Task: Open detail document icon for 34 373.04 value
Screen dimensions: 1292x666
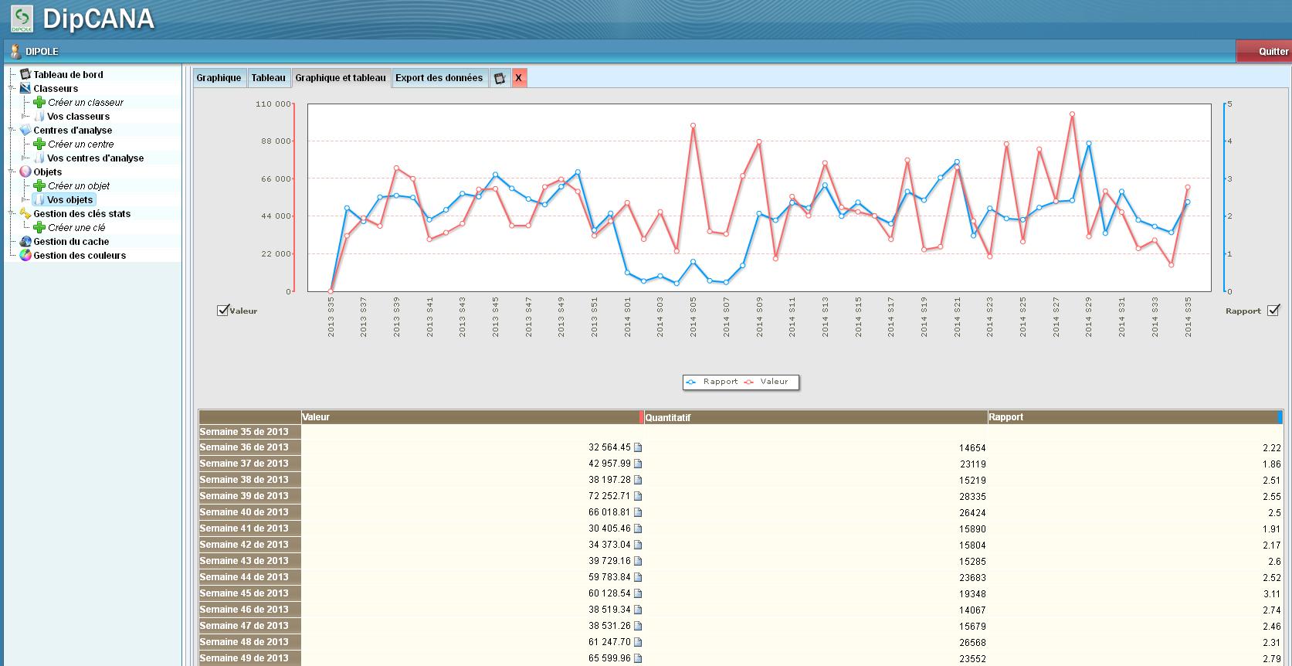Action: 638,545
